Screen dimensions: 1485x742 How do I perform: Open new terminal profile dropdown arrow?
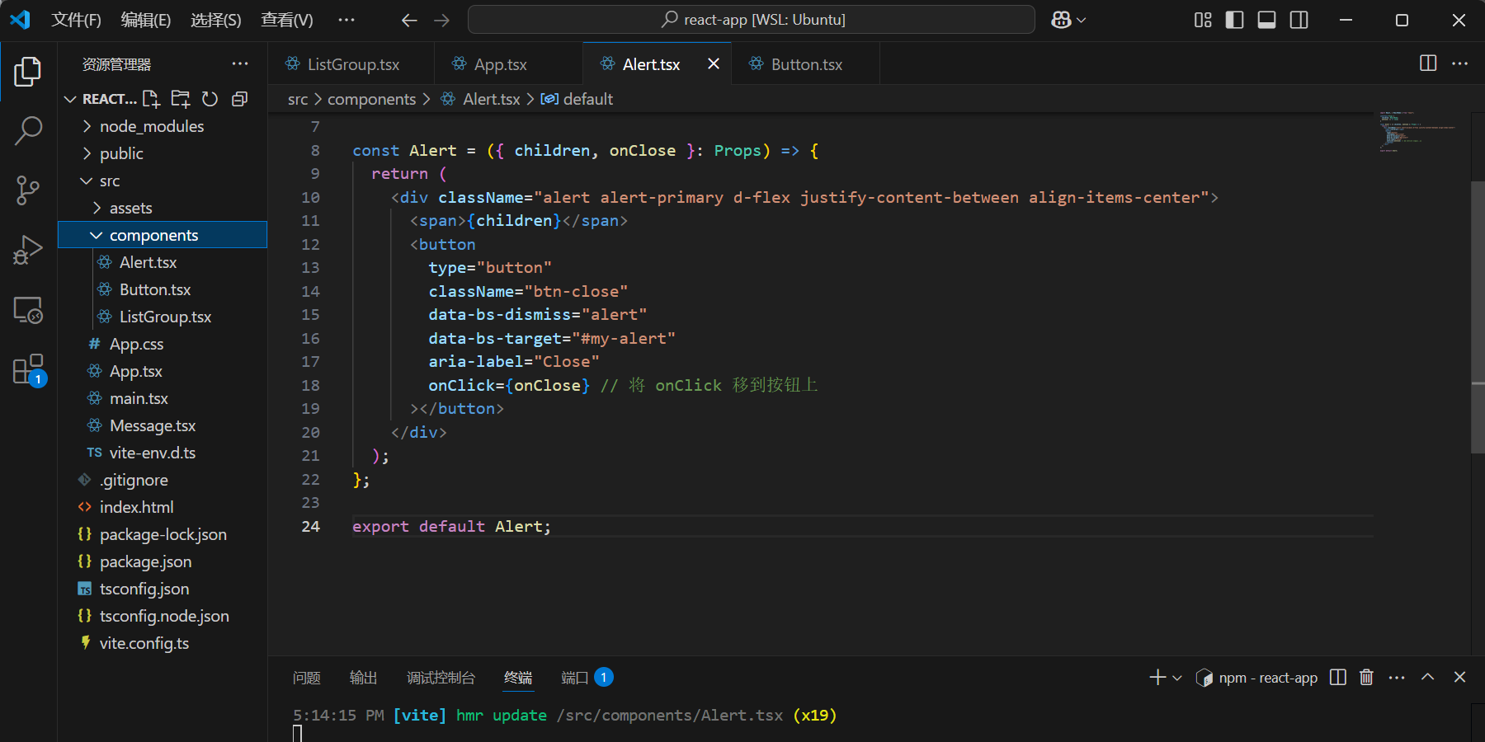pyautogui.click(x=1177, y=678)
